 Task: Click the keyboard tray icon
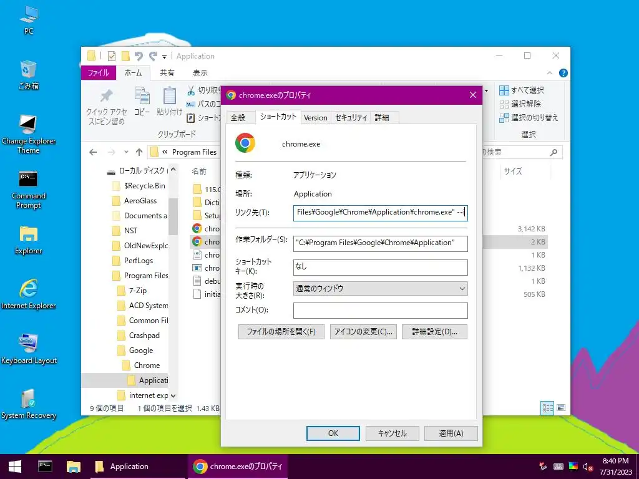coord(559,467)
